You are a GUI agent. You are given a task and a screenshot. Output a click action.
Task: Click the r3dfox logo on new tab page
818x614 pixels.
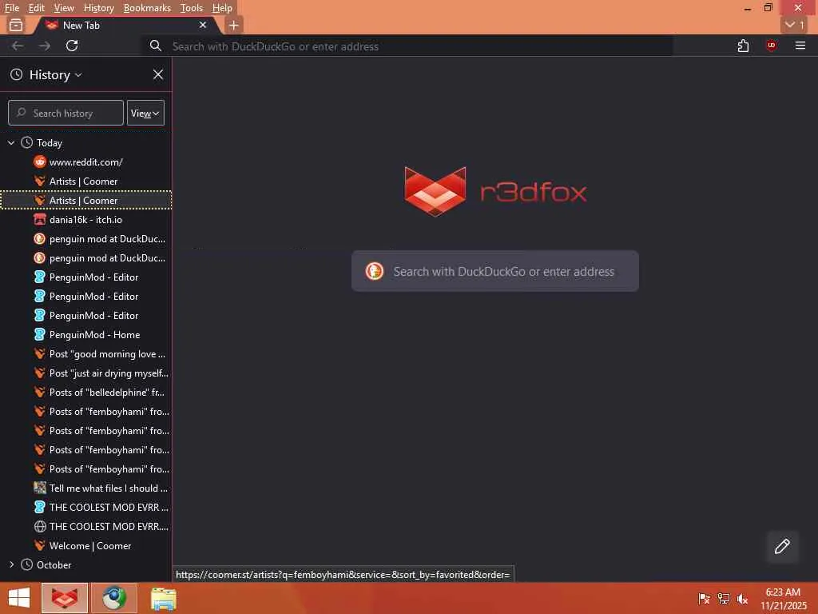(495, 192)
